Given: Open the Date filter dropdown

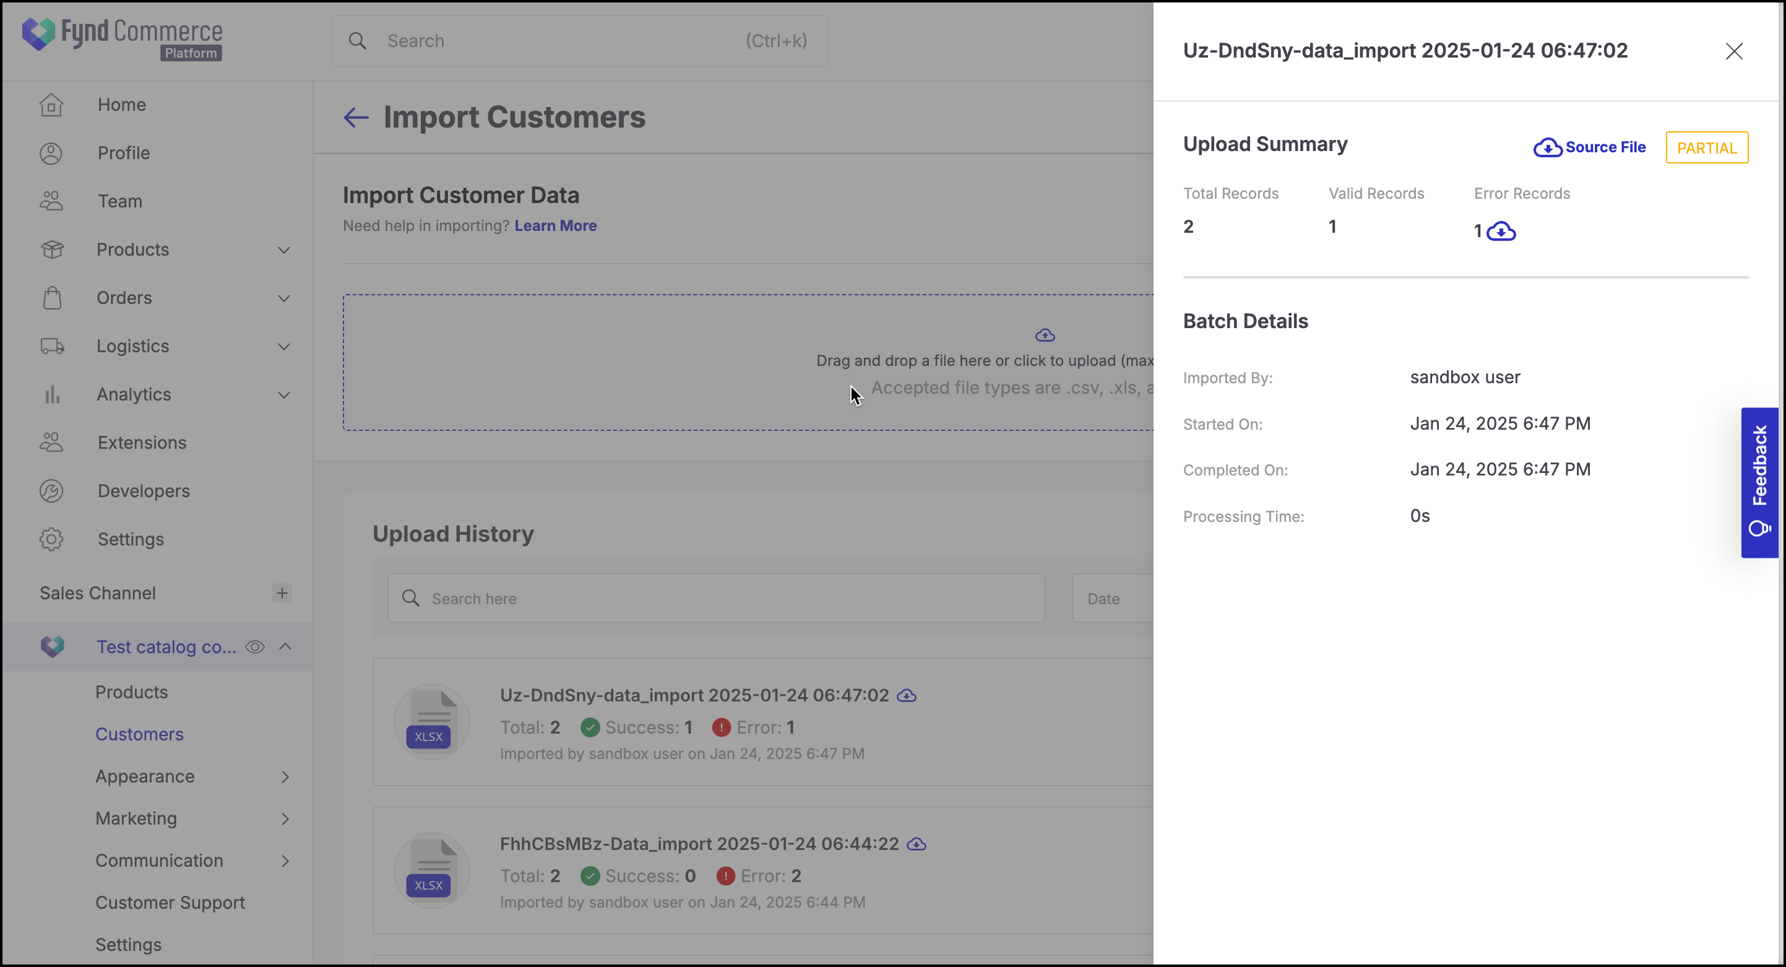Looking at the screenshot, I should pyautogui.click(x=1113, y=598).
